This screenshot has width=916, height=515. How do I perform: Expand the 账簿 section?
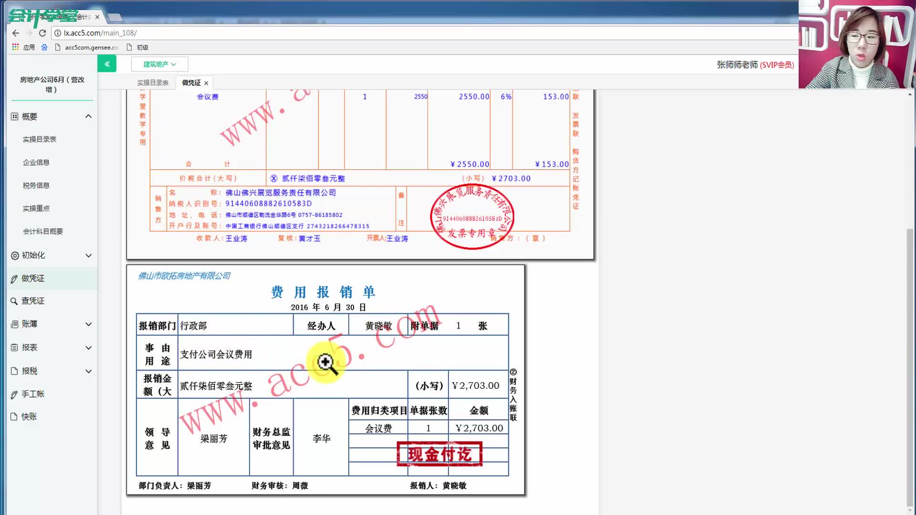click(x=88, y=324)
